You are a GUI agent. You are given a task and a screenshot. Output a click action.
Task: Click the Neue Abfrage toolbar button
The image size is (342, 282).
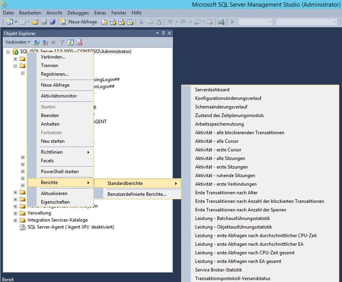click(79, 22)
